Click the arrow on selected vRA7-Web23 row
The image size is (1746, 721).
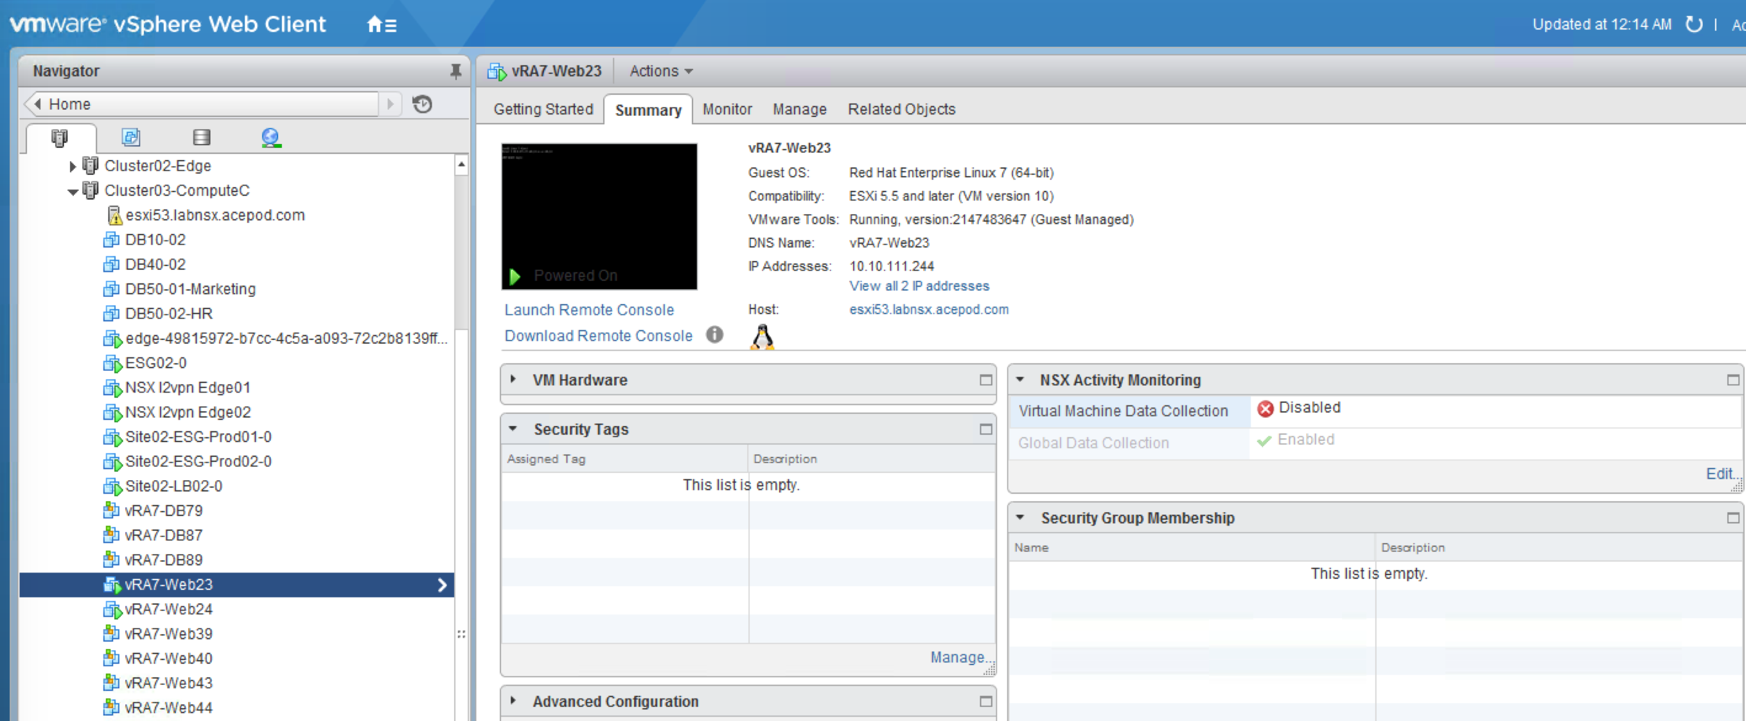(x=442, y=585)
